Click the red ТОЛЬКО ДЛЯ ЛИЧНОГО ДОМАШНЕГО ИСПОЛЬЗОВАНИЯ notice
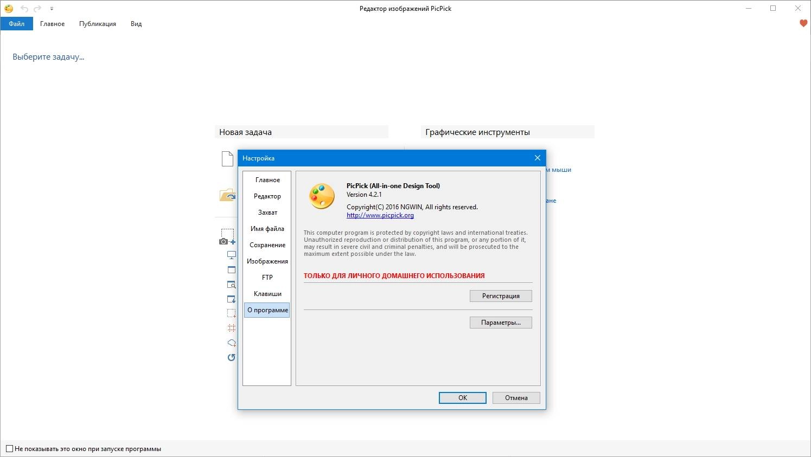This screenshot has height=457, width=811. coord(394,276)
